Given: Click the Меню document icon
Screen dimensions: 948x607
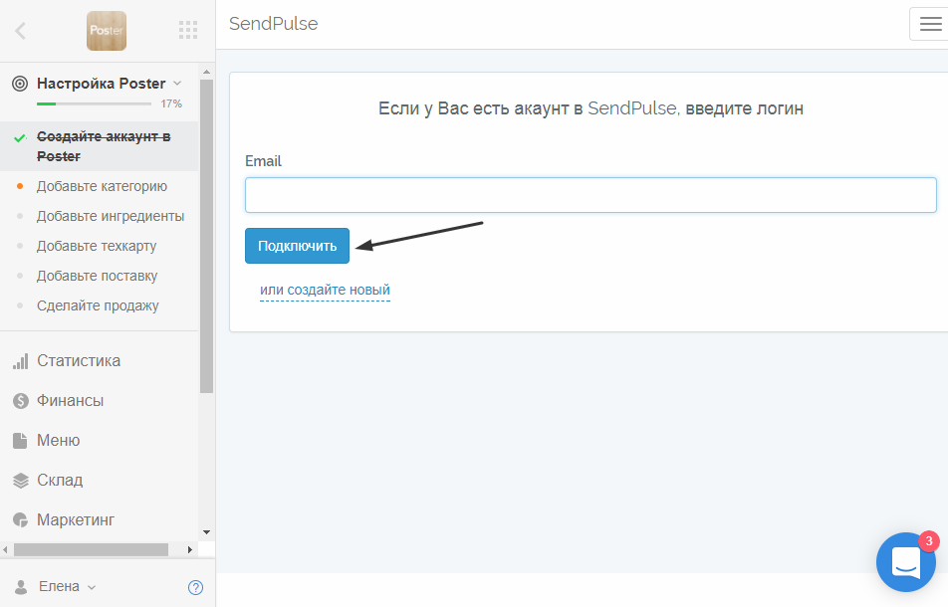Looking at the screenshot, I should coord(21,440).
